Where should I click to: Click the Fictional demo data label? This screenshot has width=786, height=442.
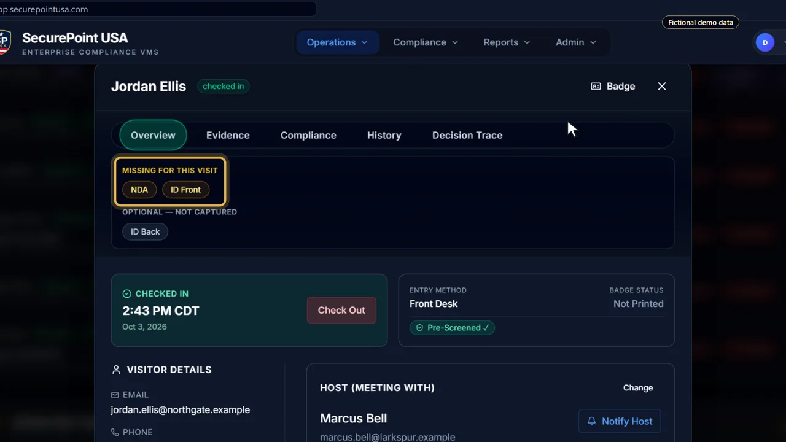[701, 23]
